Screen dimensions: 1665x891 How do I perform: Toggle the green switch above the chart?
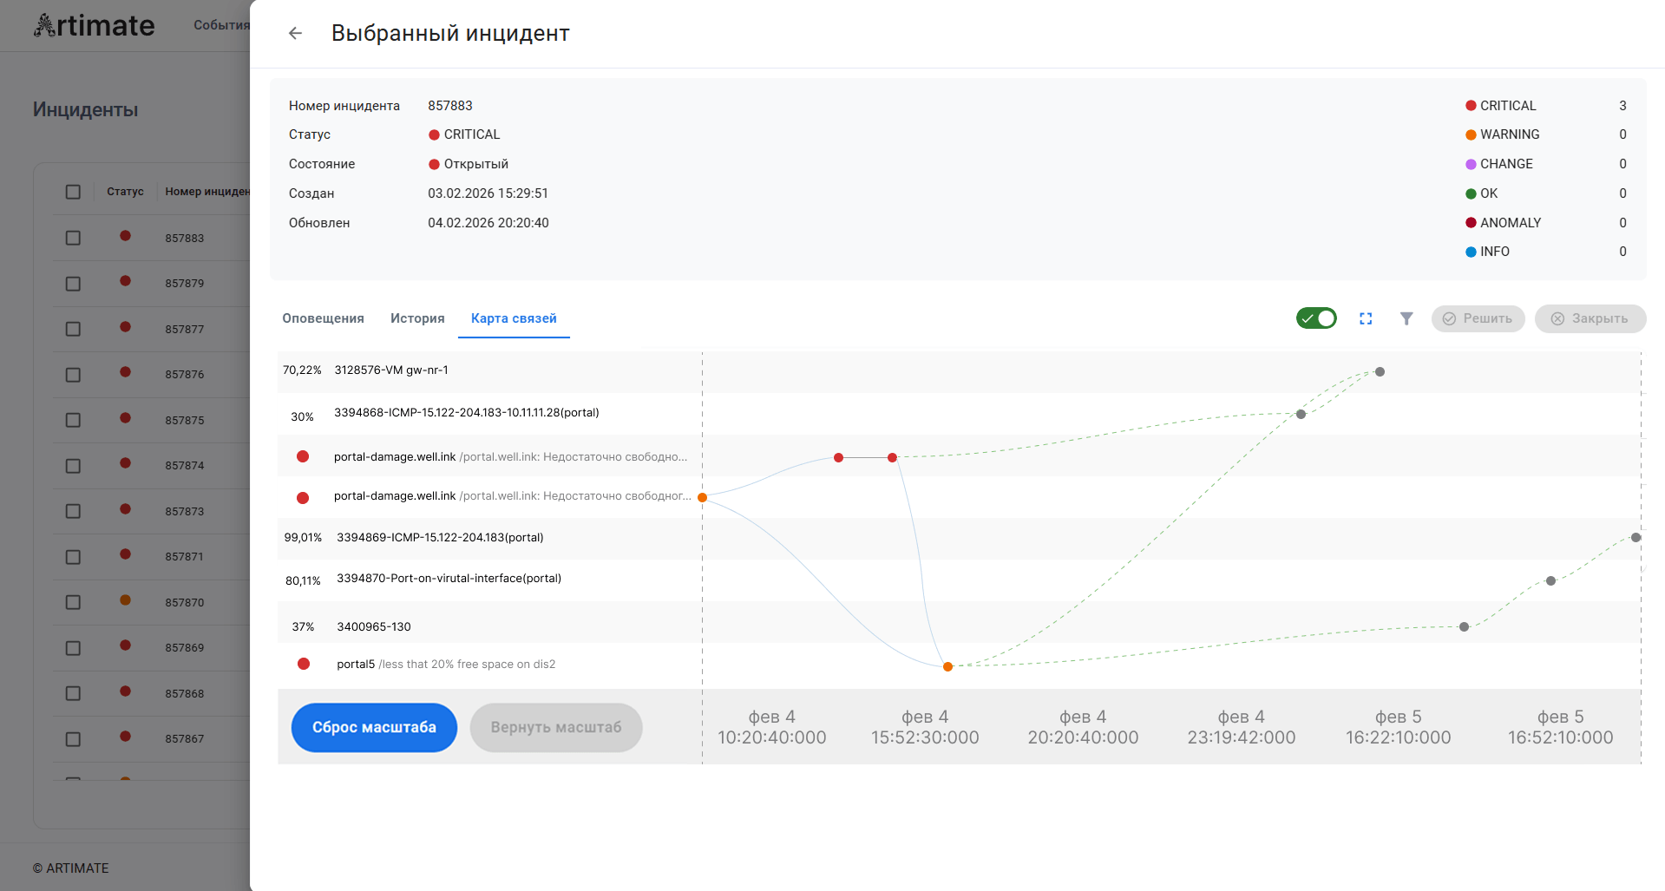click(1316, 318)
